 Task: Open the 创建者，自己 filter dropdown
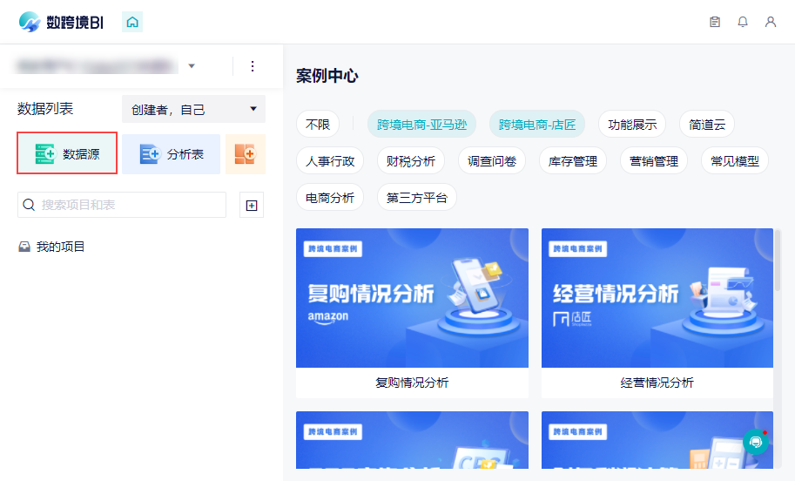[193, 109]
